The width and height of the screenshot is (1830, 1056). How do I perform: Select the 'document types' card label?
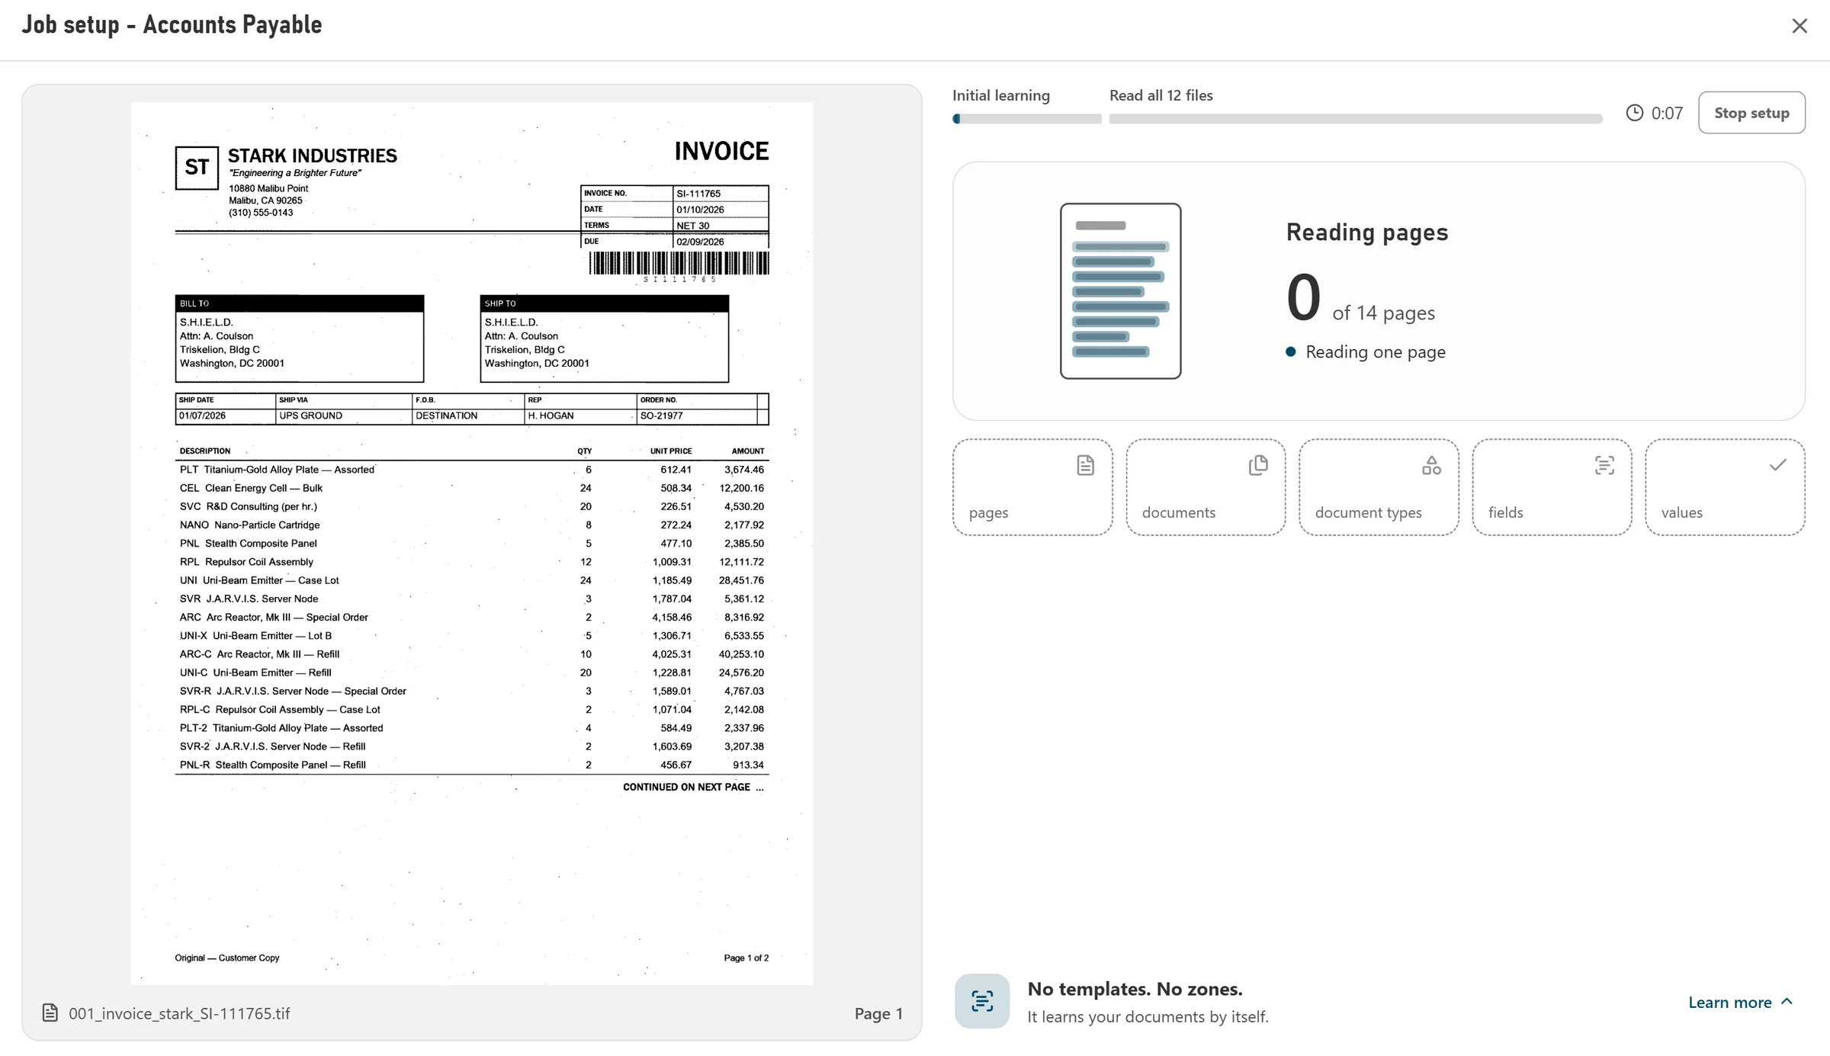pos(1368,512)
